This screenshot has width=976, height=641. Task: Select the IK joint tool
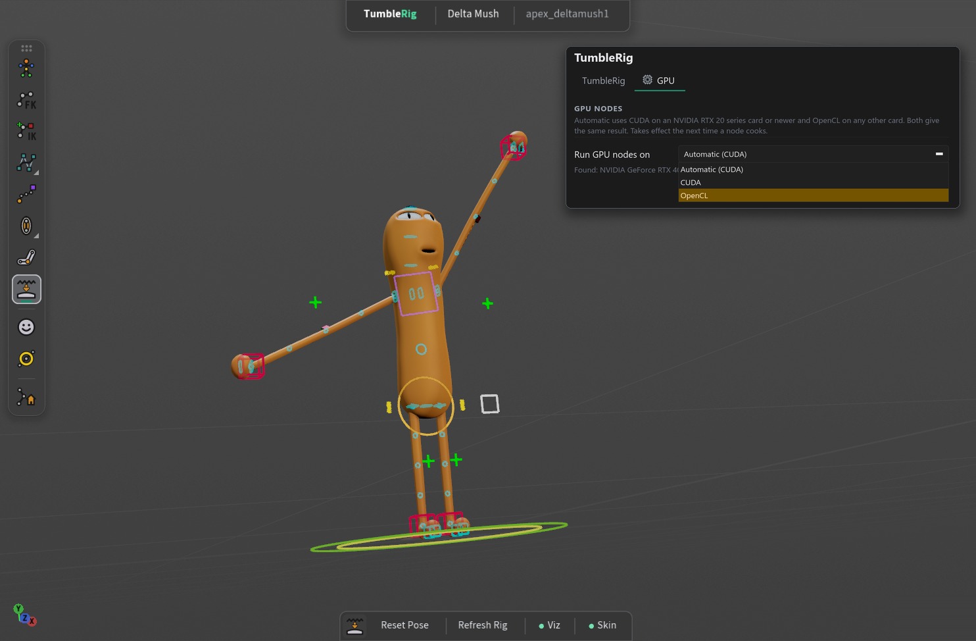(x=26, y=132)
